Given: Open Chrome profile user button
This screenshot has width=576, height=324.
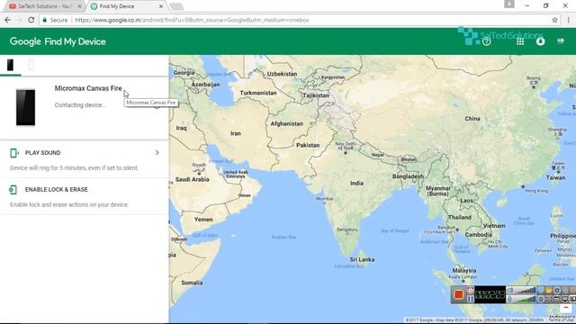Looking at the screenshot, I should pyautogui.click(x=509, y=4).
